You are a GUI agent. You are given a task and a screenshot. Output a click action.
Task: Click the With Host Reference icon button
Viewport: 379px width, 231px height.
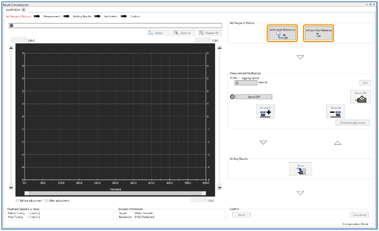click(x=282, y=33)
